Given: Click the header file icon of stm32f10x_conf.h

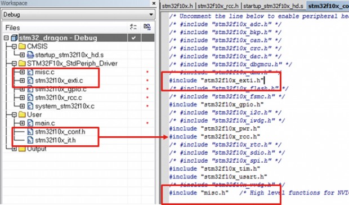Looking at the screenshot, I should (30, 132).
